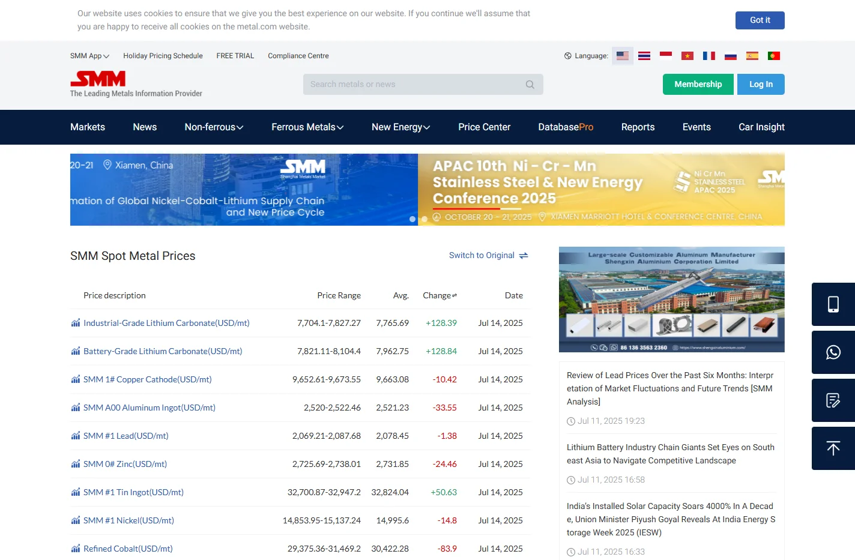855x560 pixels.
Task: Click the Log In button
Action: [x=761, y=85]
